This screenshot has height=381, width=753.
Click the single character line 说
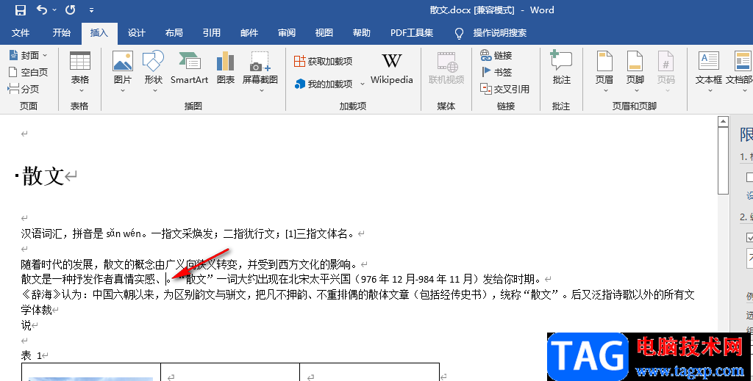(26, 325)
